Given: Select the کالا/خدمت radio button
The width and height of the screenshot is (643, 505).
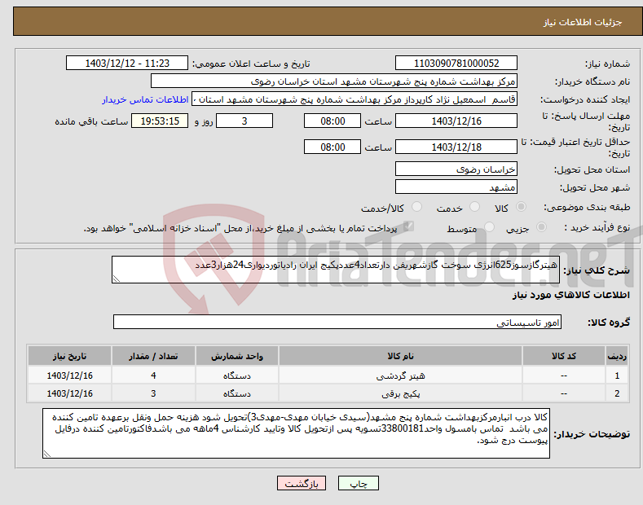Looking at the screenshot, I should [416, 207].
